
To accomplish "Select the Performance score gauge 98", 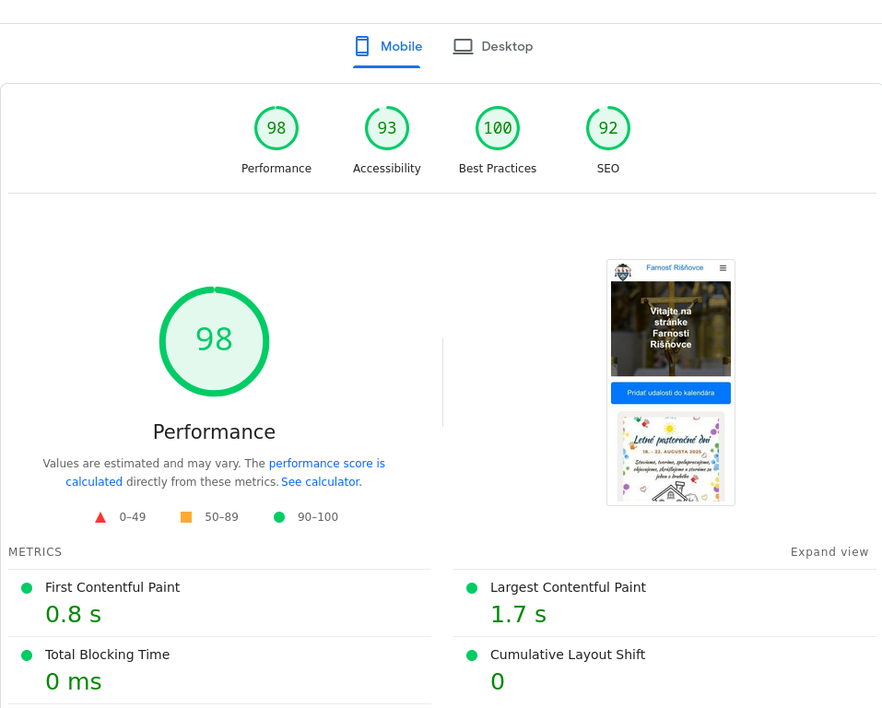I will [x=276, y=129].
